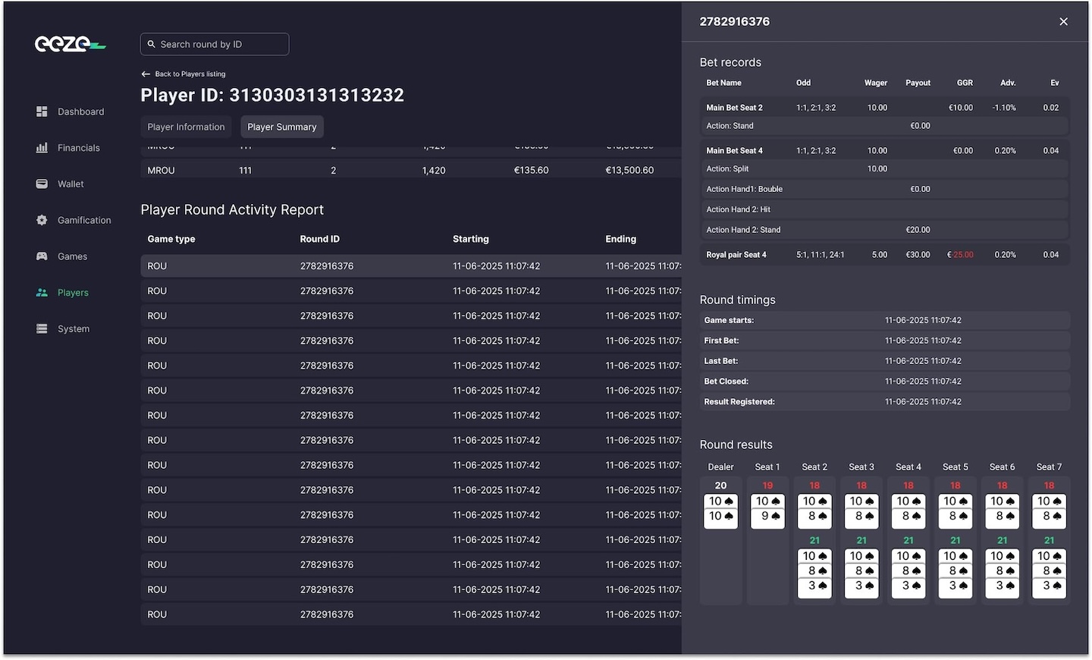Click the Games controller icon
The width and height of the screenshot is (1092, 660).
[x=42, y=256]
